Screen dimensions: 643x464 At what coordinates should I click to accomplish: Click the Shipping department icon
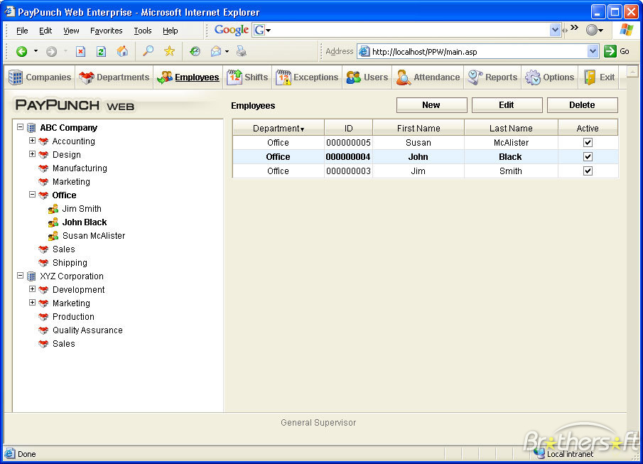(43, 263)
